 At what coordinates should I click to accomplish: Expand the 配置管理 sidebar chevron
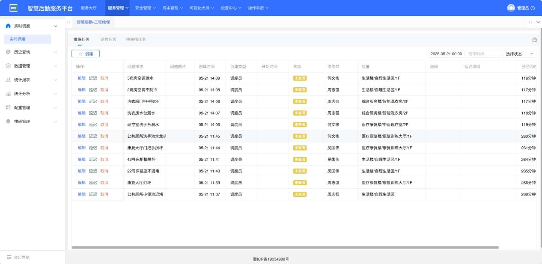(x=55, y=107)
